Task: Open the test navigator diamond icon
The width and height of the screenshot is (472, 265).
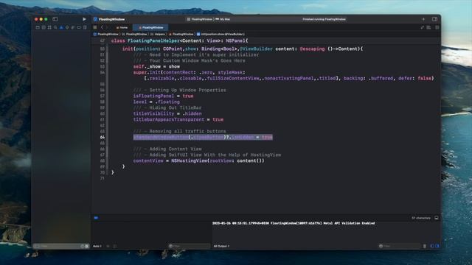Action: coord(67,27)
